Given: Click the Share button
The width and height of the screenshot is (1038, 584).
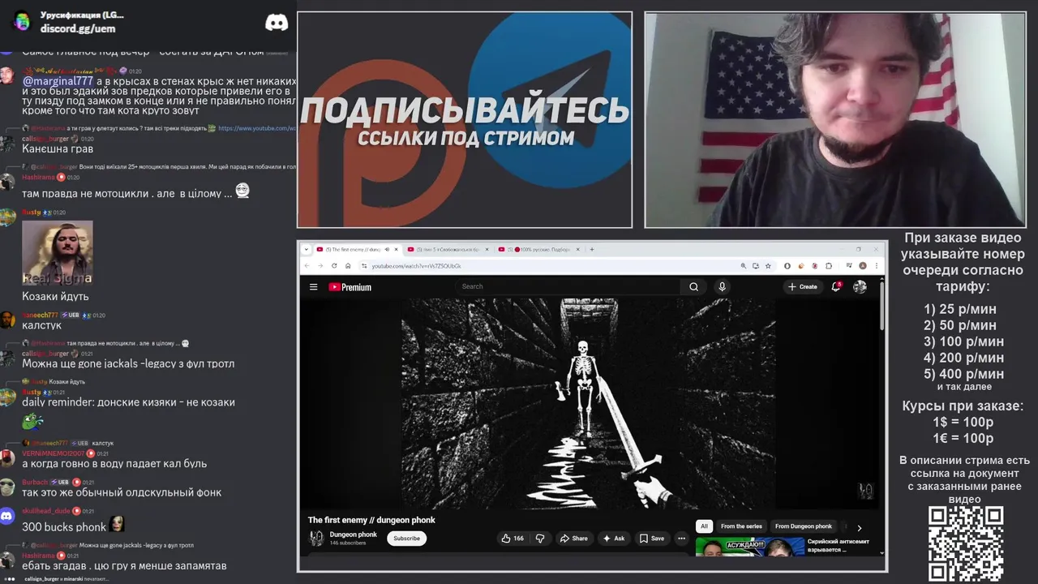Looking at the screenshot, I should pyautogui.click(x=574, y=538).
